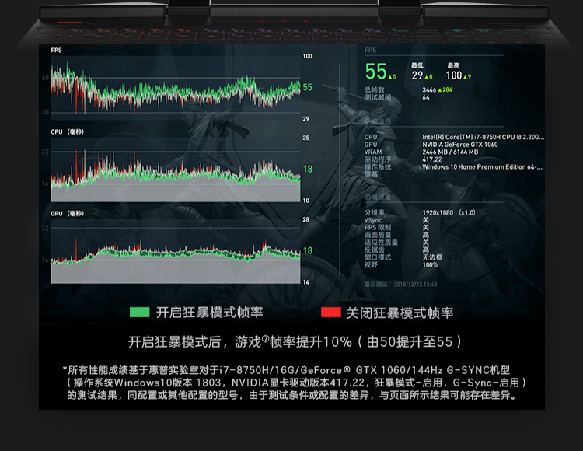Click the CPU (毫秒) frame-time chart
Image resolution: width=583 pixels, height=451 pixels.
[x=176, y=170]
